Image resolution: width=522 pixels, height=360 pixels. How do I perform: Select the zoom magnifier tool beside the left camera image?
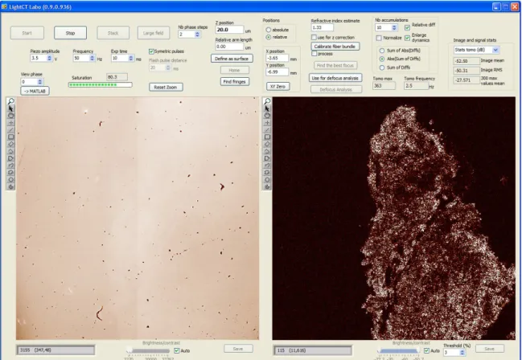tap(10, 101)
